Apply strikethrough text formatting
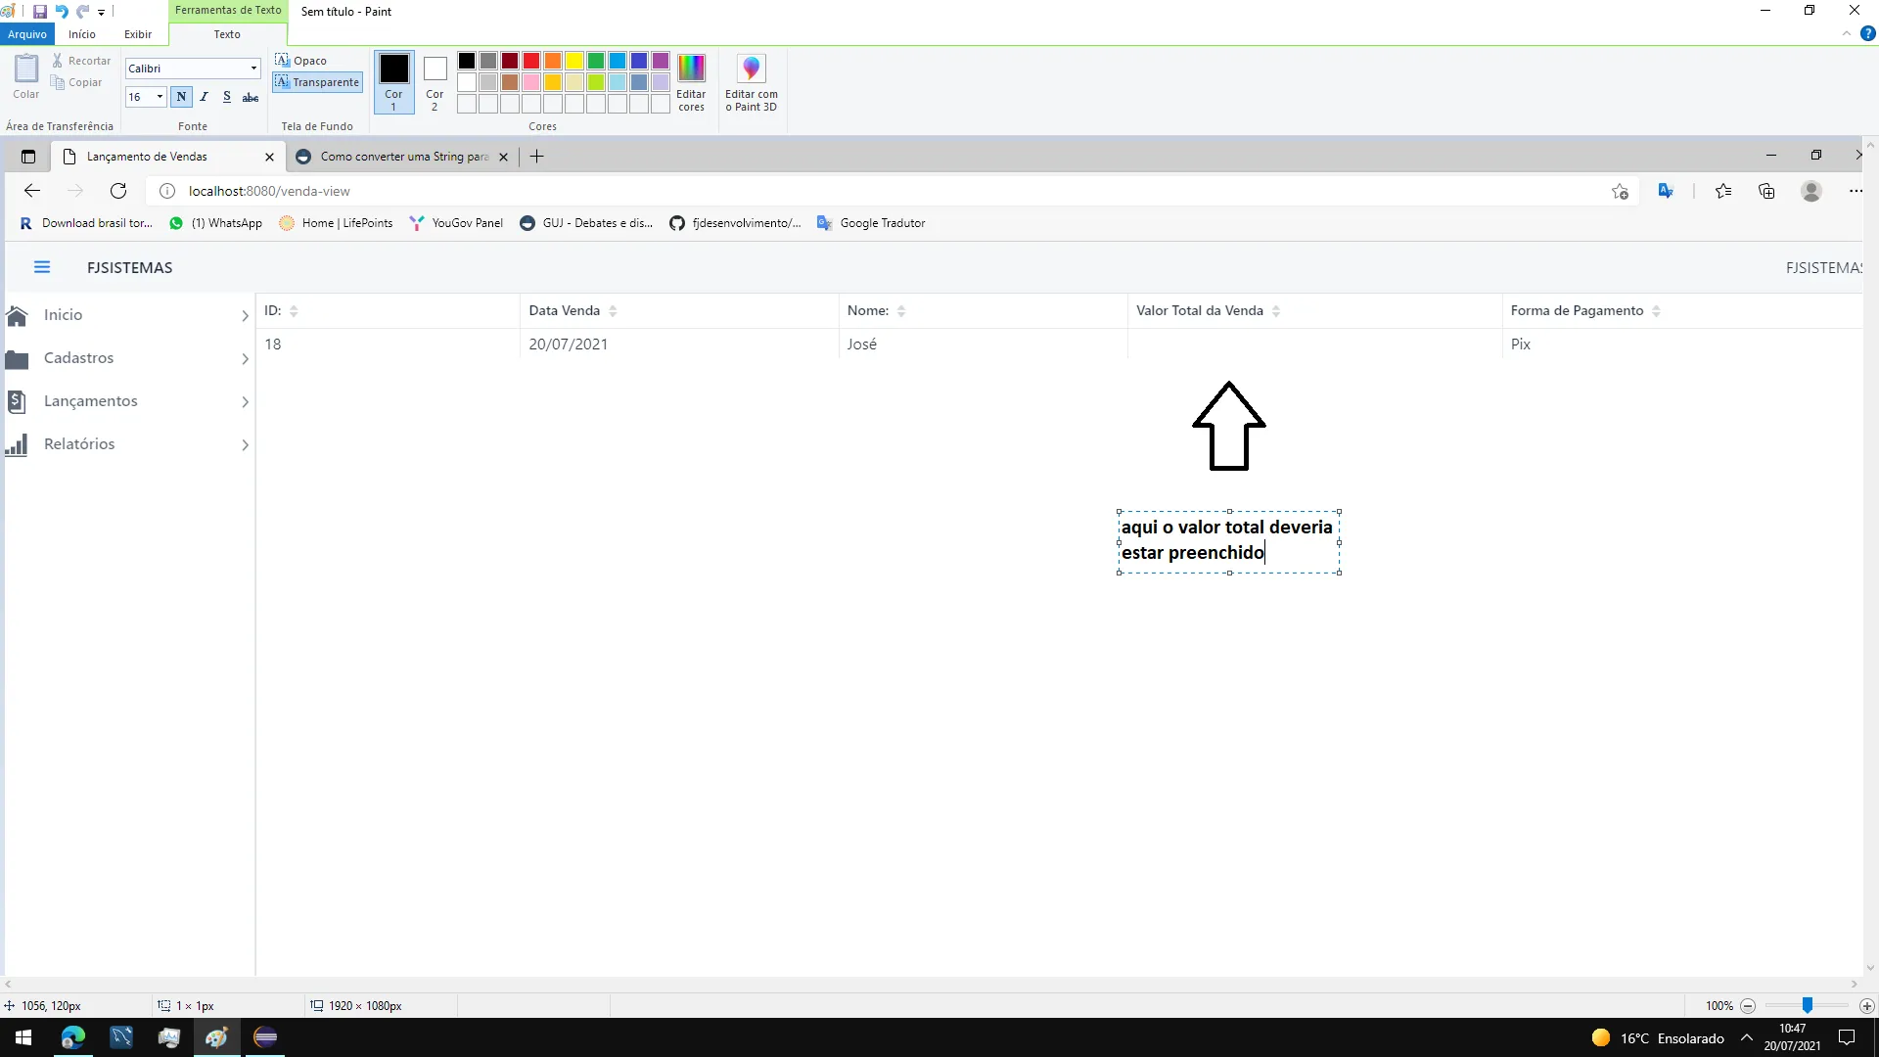The image size is (1879, 1057). coord(251,97)
